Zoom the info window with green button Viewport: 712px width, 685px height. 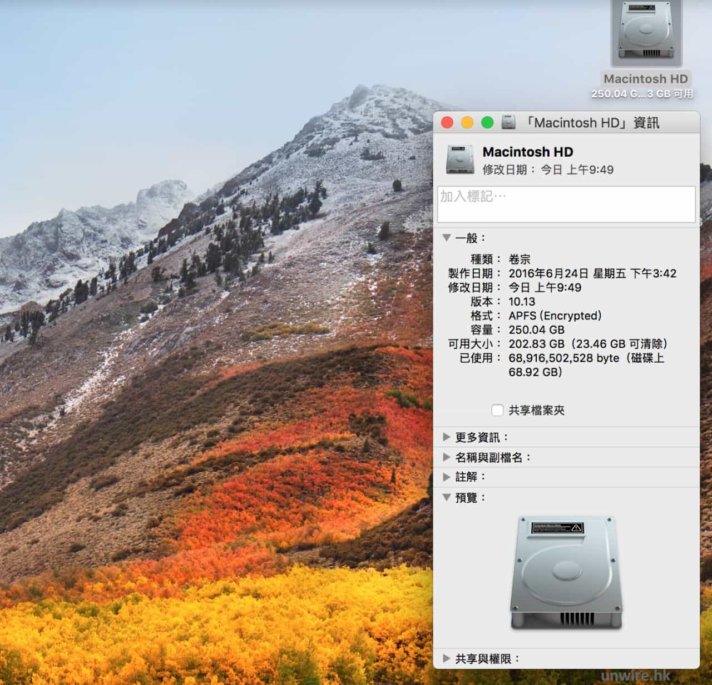pos(487,123)
